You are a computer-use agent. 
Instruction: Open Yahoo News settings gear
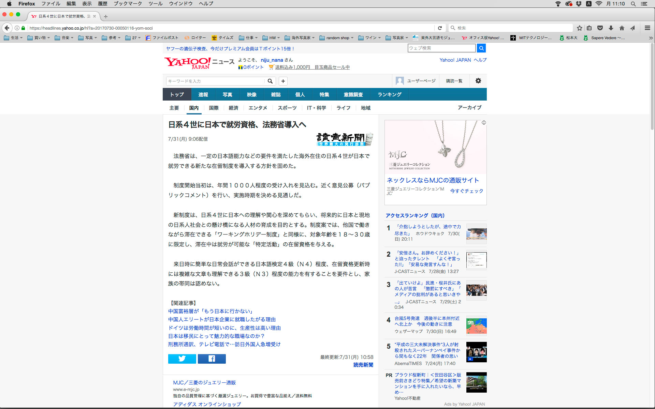(478, 81)
